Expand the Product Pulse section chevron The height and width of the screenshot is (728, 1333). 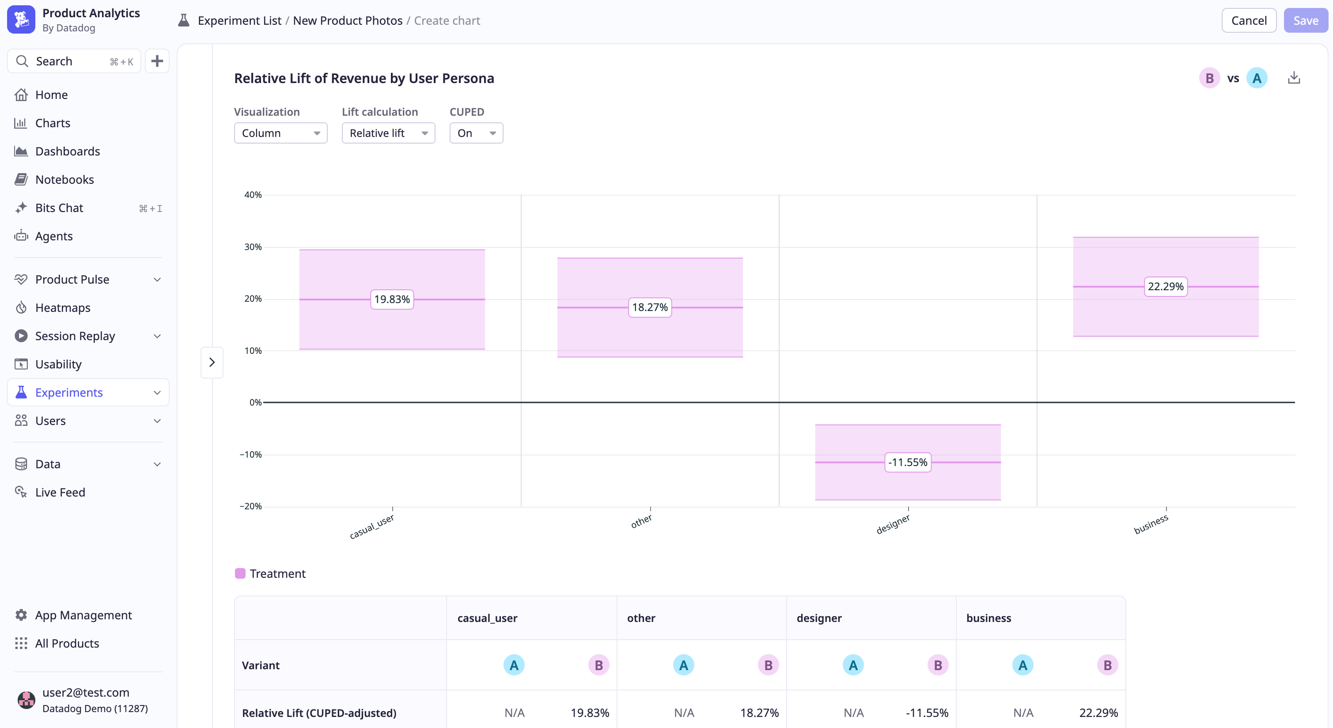157,280
